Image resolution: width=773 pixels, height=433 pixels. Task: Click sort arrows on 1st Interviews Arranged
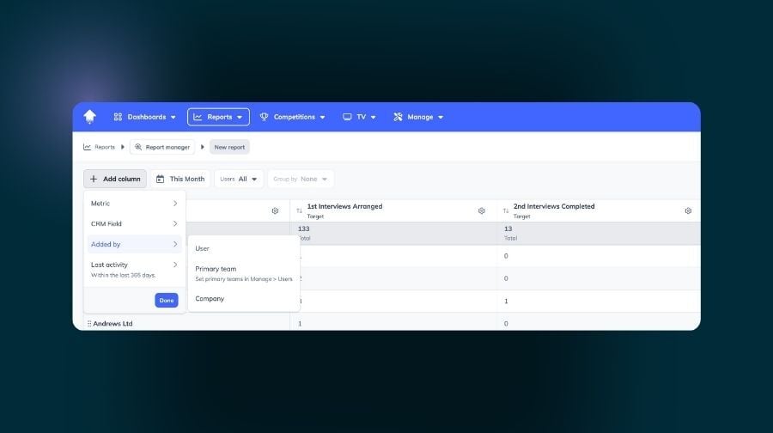point(299,210)
